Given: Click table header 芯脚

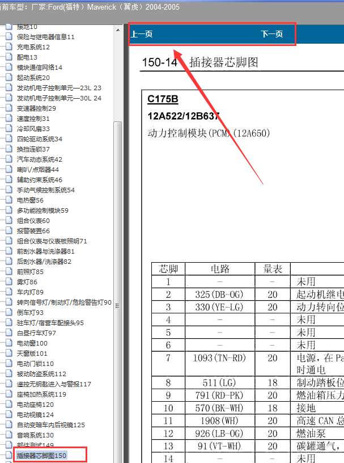Looking at the screenshot, I should (168, 269).
